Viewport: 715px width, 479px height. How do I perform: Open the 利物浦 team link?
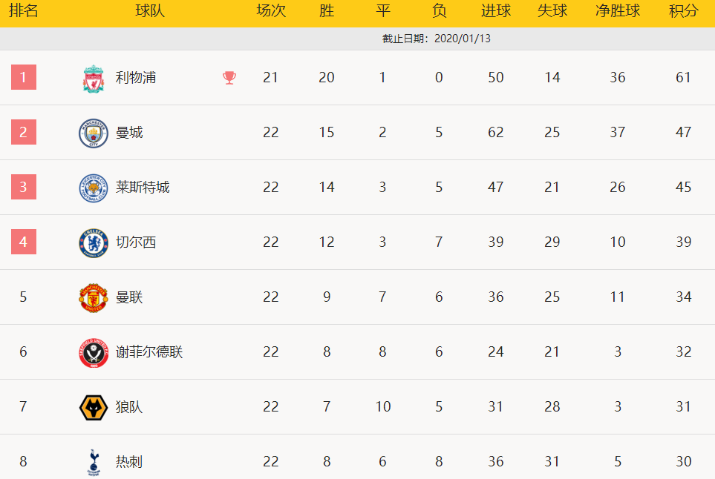click(135, 77)
